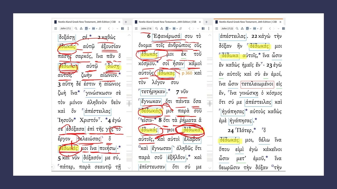Expand parallel columns dropdown in John 17:1 pane

click(x=96, y=29)
